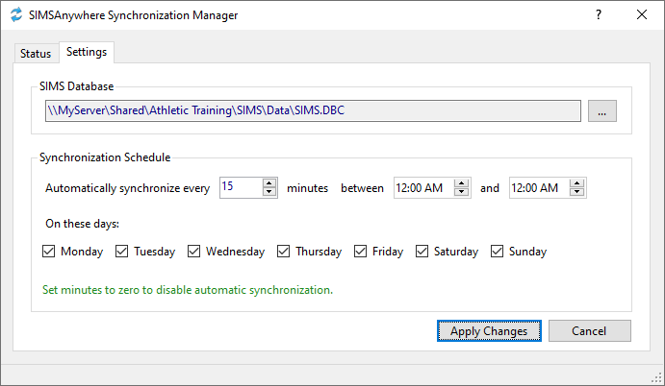Click the 'On these days:' label
Screen dimensions: 665x386
point(82,224)
